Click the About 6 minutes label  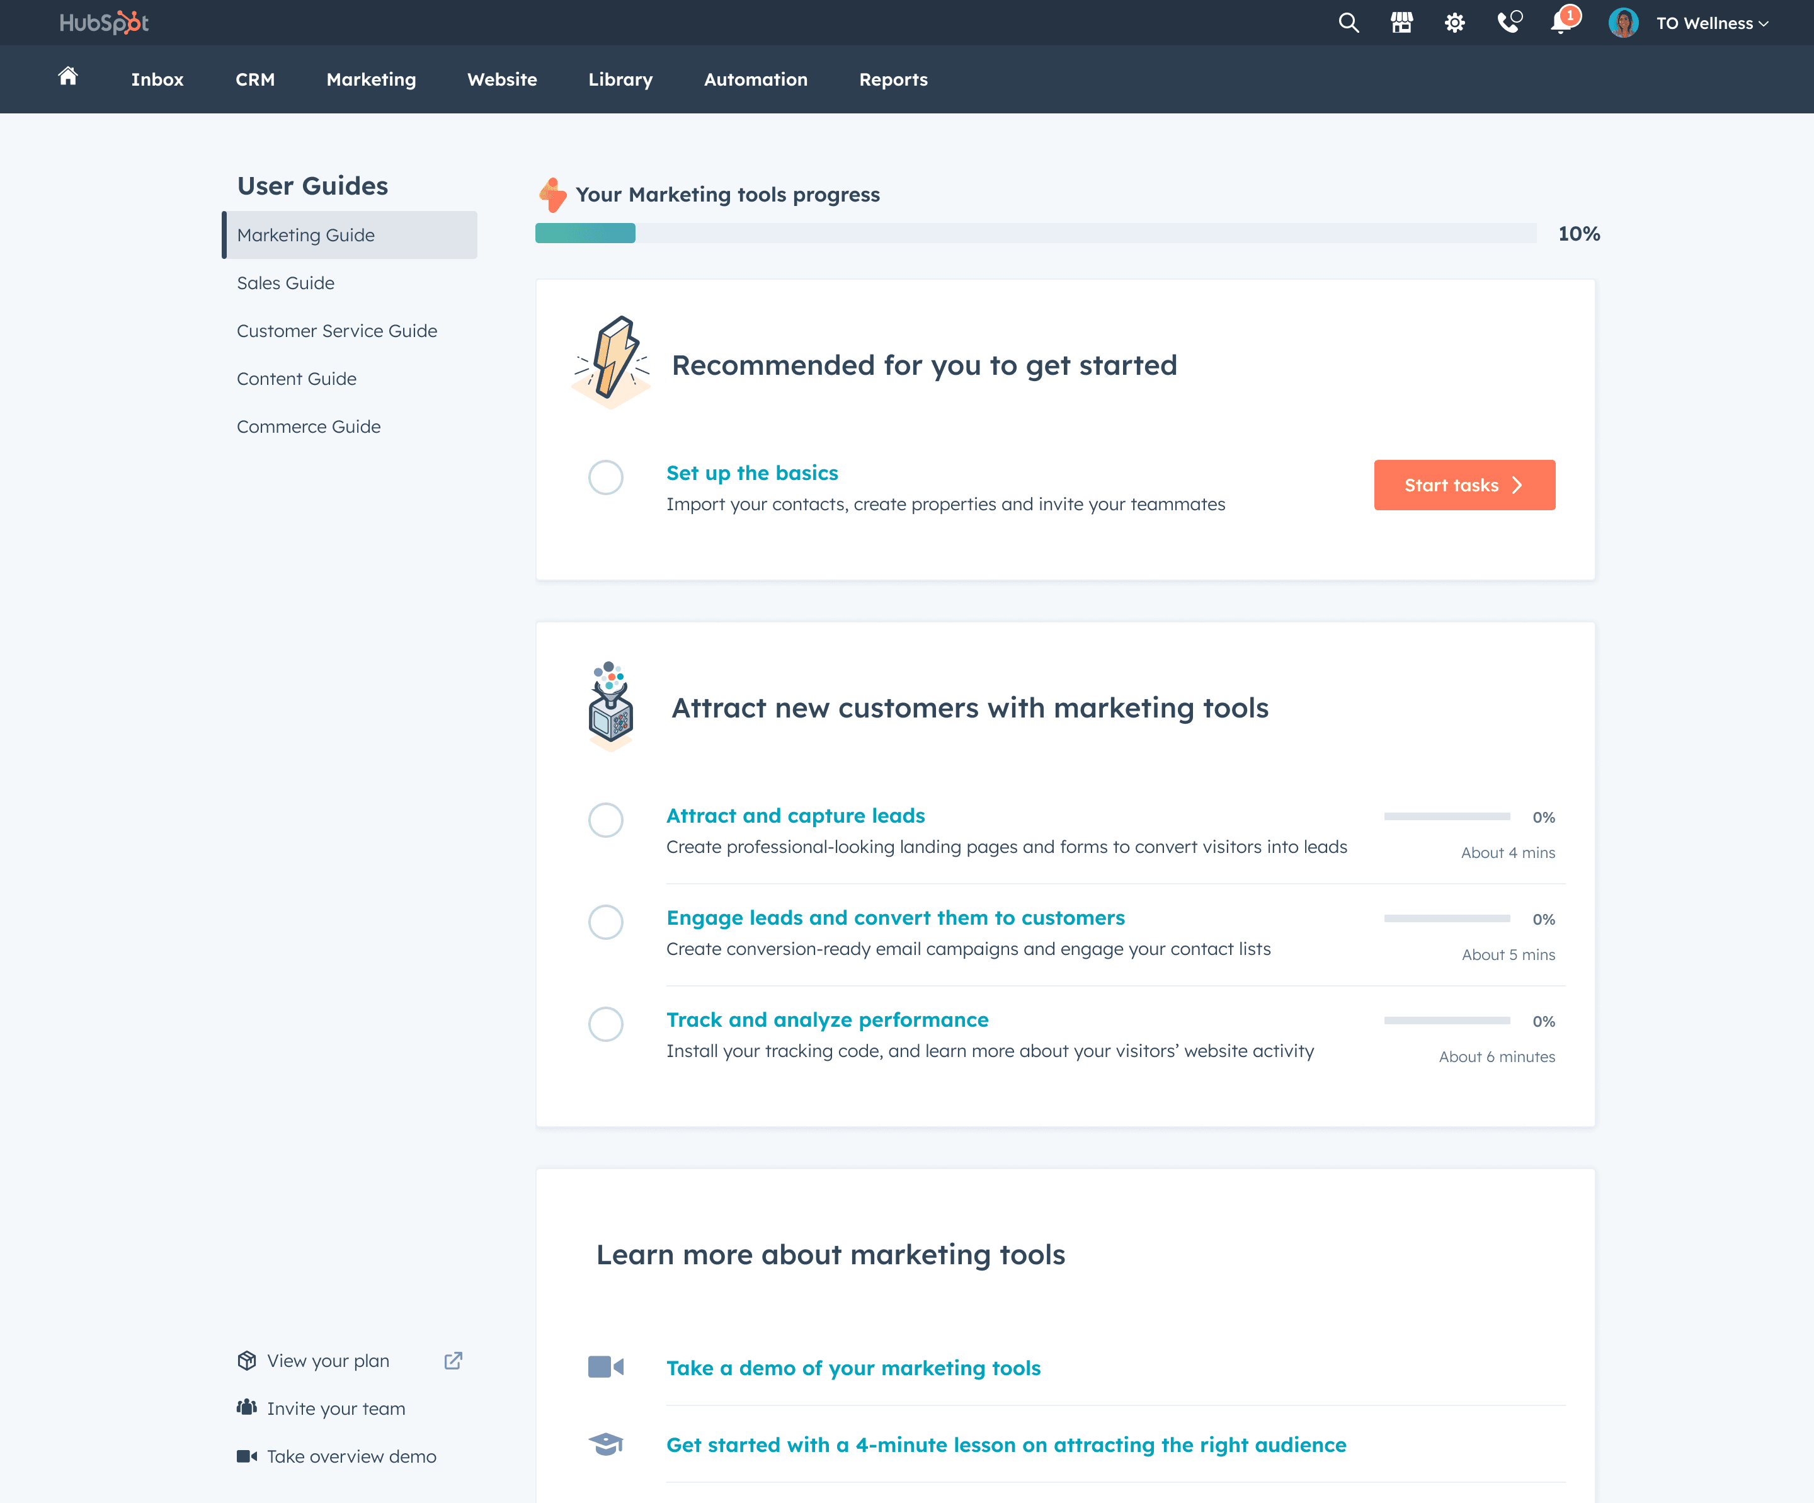pyautogui.click(x=1497, y=1056)
